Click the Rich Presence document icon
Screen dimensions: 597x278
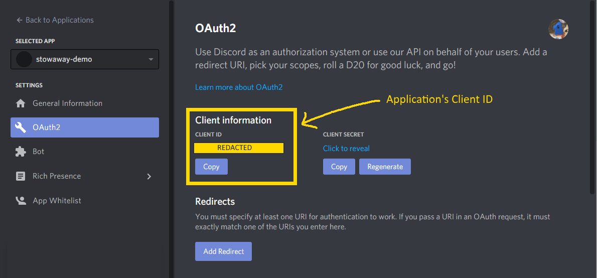click(21, 176)
